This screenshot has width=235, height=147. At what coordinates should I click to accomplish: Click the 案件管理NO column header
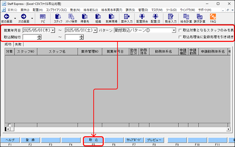click(x=90, y=52)
